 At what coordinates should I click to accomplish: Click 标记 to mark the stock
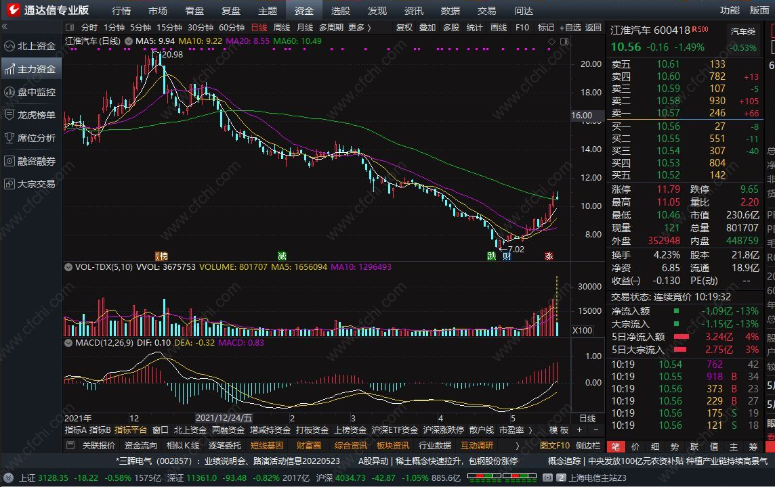(545, 28)
